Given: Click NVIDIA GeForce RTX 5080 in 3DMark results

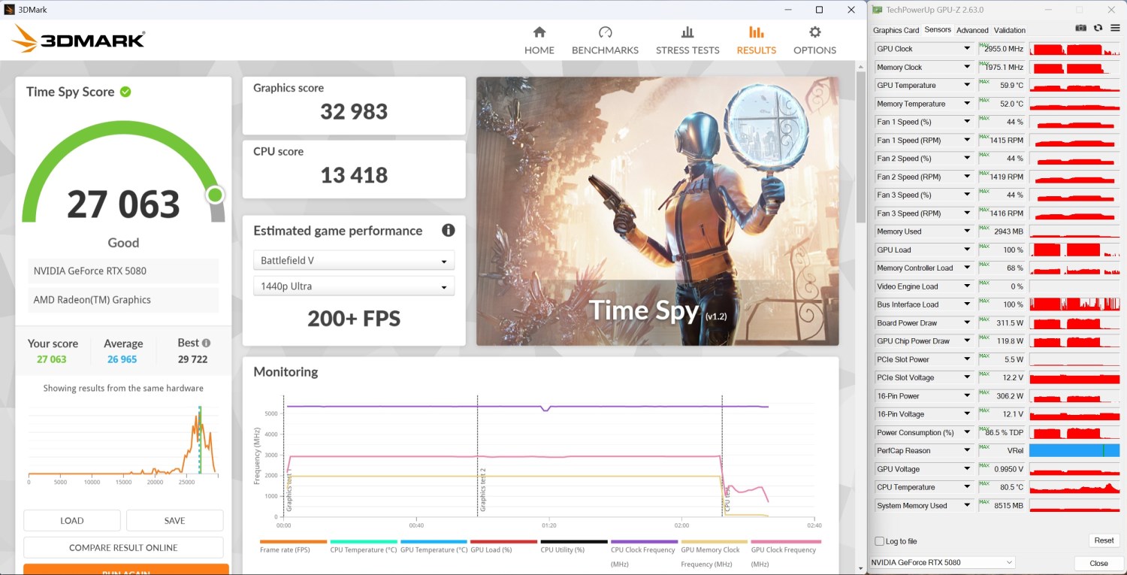Looking at the screenshot, I should coord(123,271).
